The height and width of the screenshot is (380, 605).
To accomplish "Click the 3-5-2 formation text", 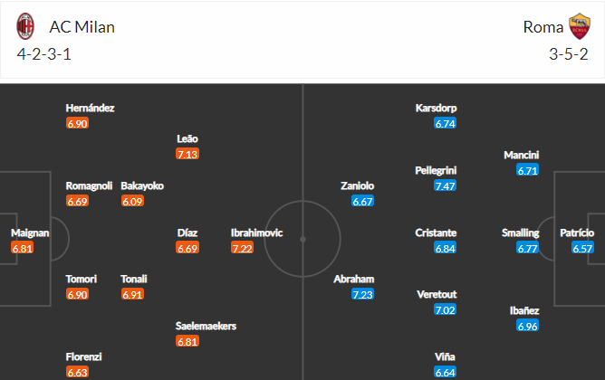I will (569, 54).
